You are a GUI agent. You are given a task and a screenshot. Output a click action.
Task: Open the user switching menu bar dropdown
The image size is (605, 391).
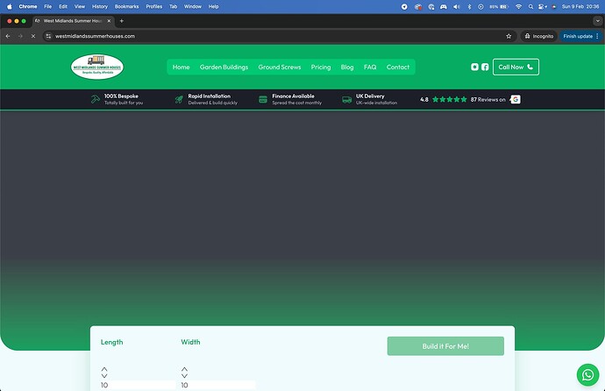point(543,6)
